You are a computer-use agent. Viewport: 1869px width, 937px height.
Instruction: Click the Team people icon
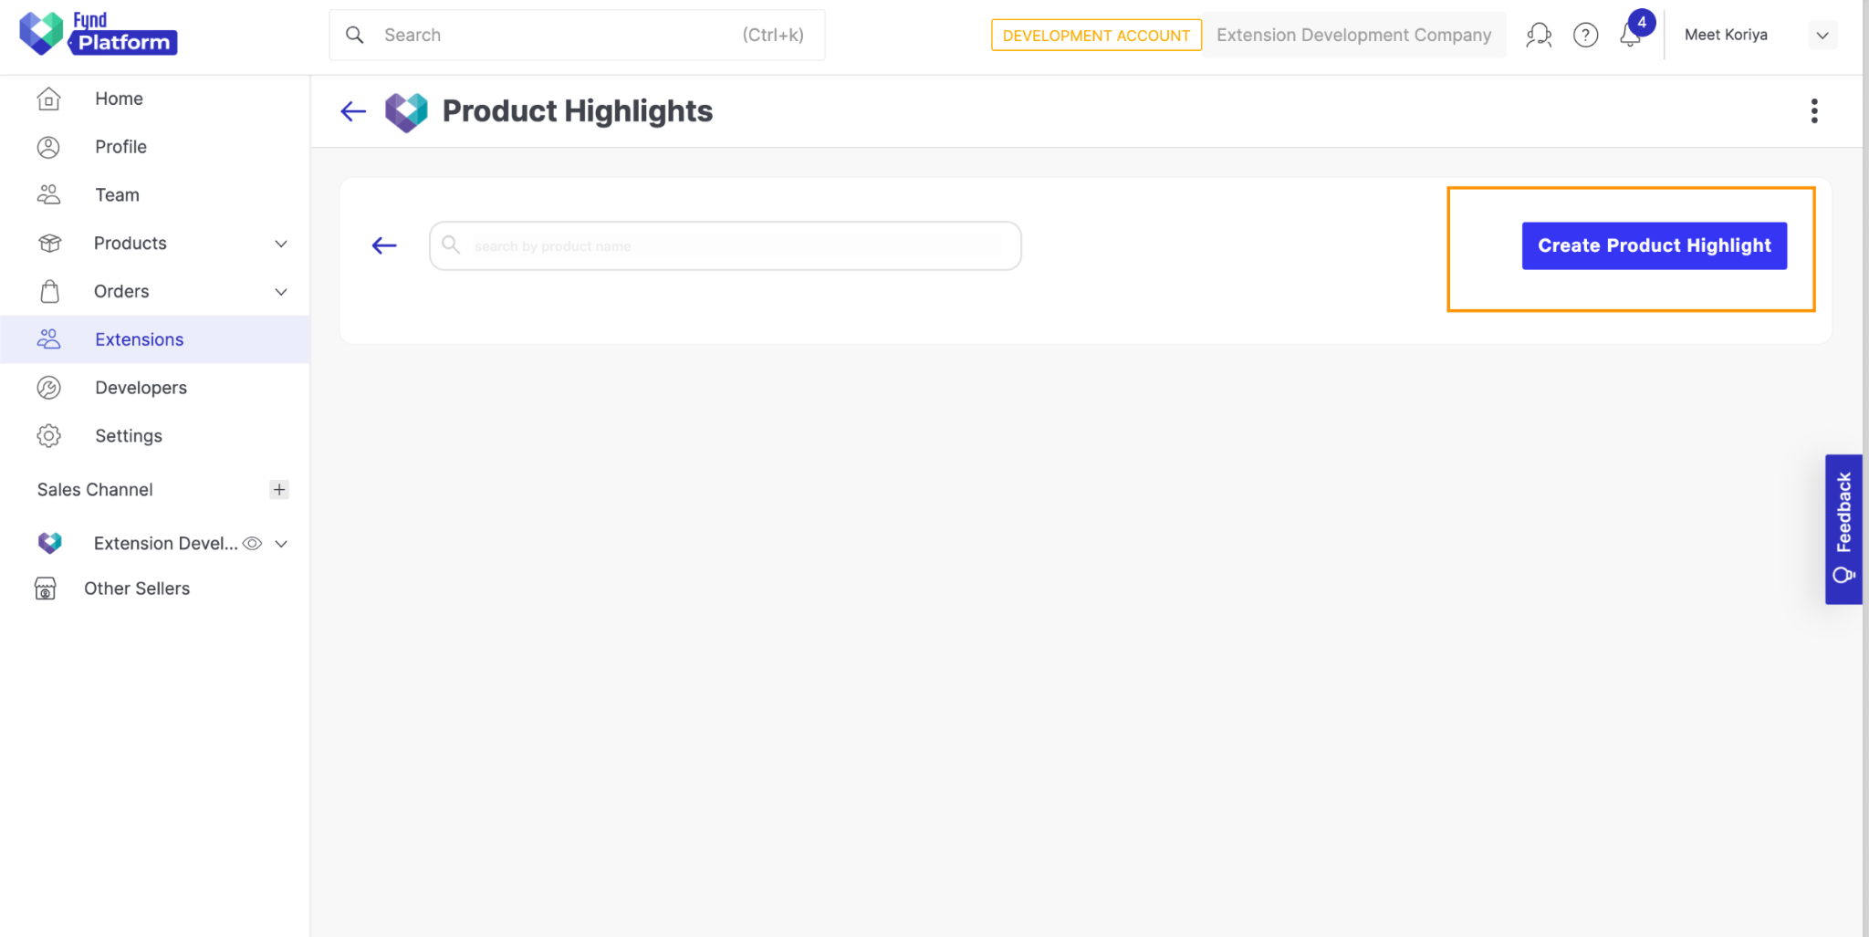[48, 195]
